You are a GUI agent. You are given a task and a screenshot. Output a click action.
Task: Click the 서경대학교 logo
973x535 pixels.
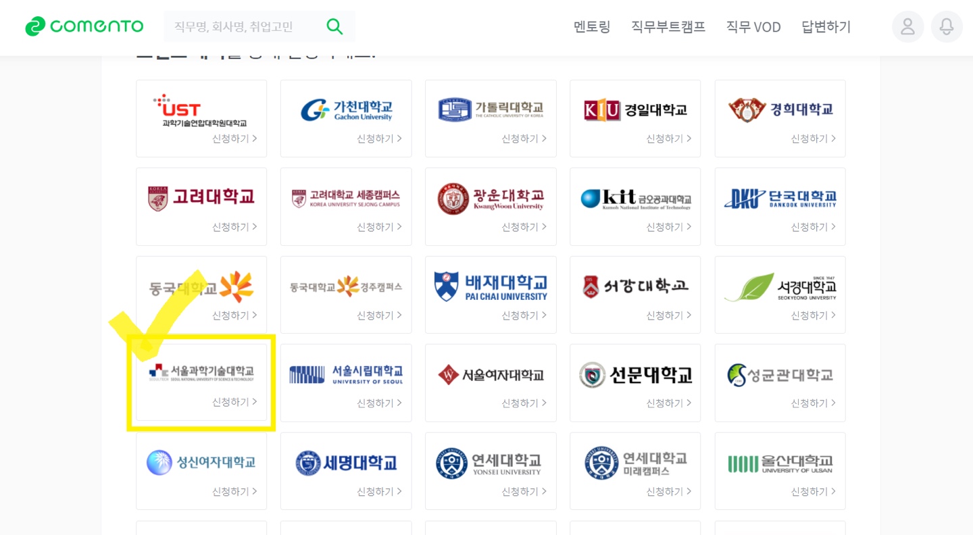coord(780,286)
